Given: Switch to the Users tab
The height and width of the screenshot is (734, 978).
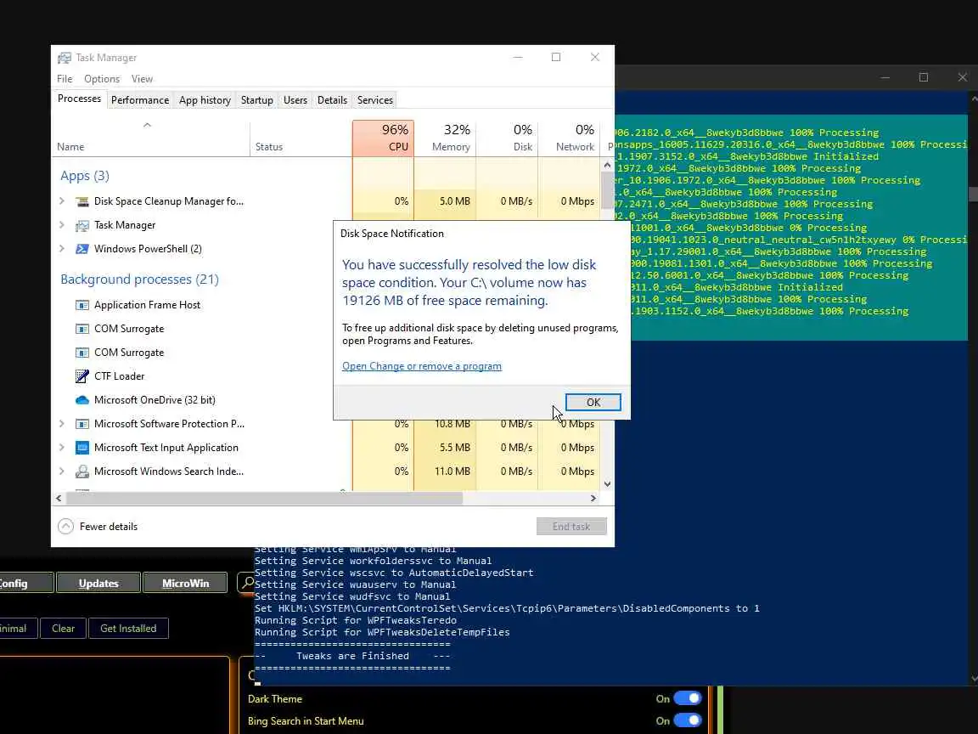Looking at the screenshot, I should 295,100.
